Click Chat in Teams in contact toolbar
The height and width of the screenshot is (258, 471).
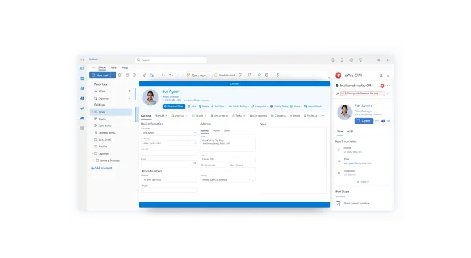[279, 107]
